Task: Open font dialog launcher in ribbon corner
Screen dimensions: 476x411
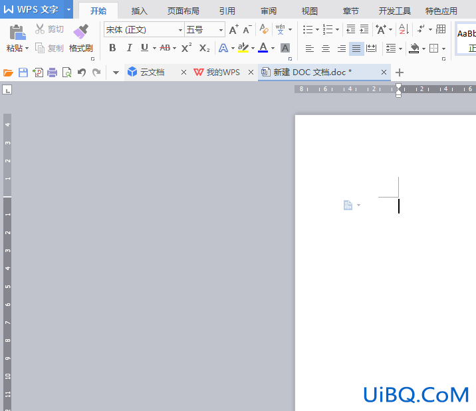Action: (x=291, y=59)
